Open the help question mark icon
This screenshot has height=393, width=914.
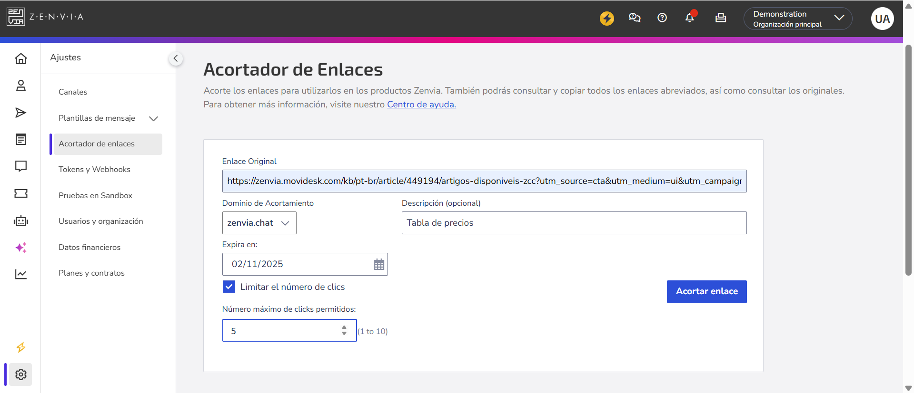(662, 18)
